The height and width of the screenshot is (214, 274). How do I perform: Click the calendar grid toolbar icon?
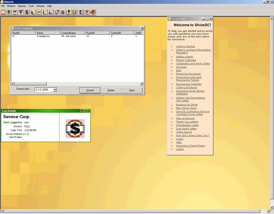(3, 12)
